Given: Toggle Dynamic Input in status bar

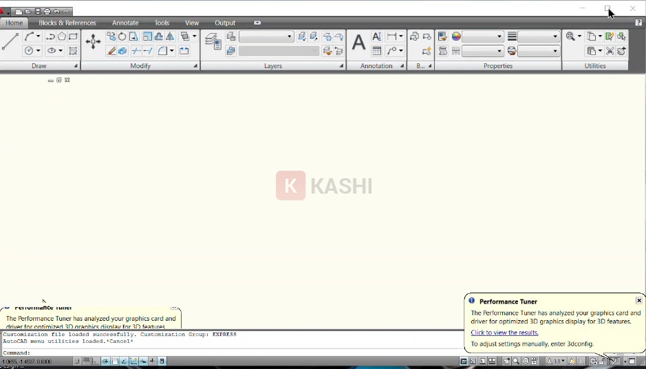Looking at the screenshot, I should coord(143,361).
